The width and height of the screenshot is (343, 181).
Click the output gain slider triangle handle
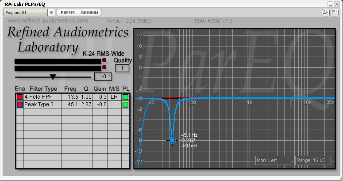[53, 77]
